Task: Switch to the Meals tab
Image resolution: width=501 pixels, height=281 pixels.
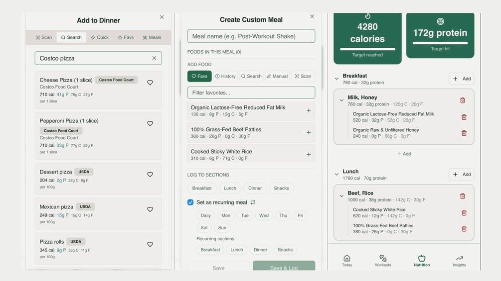Action: (152, 37)
